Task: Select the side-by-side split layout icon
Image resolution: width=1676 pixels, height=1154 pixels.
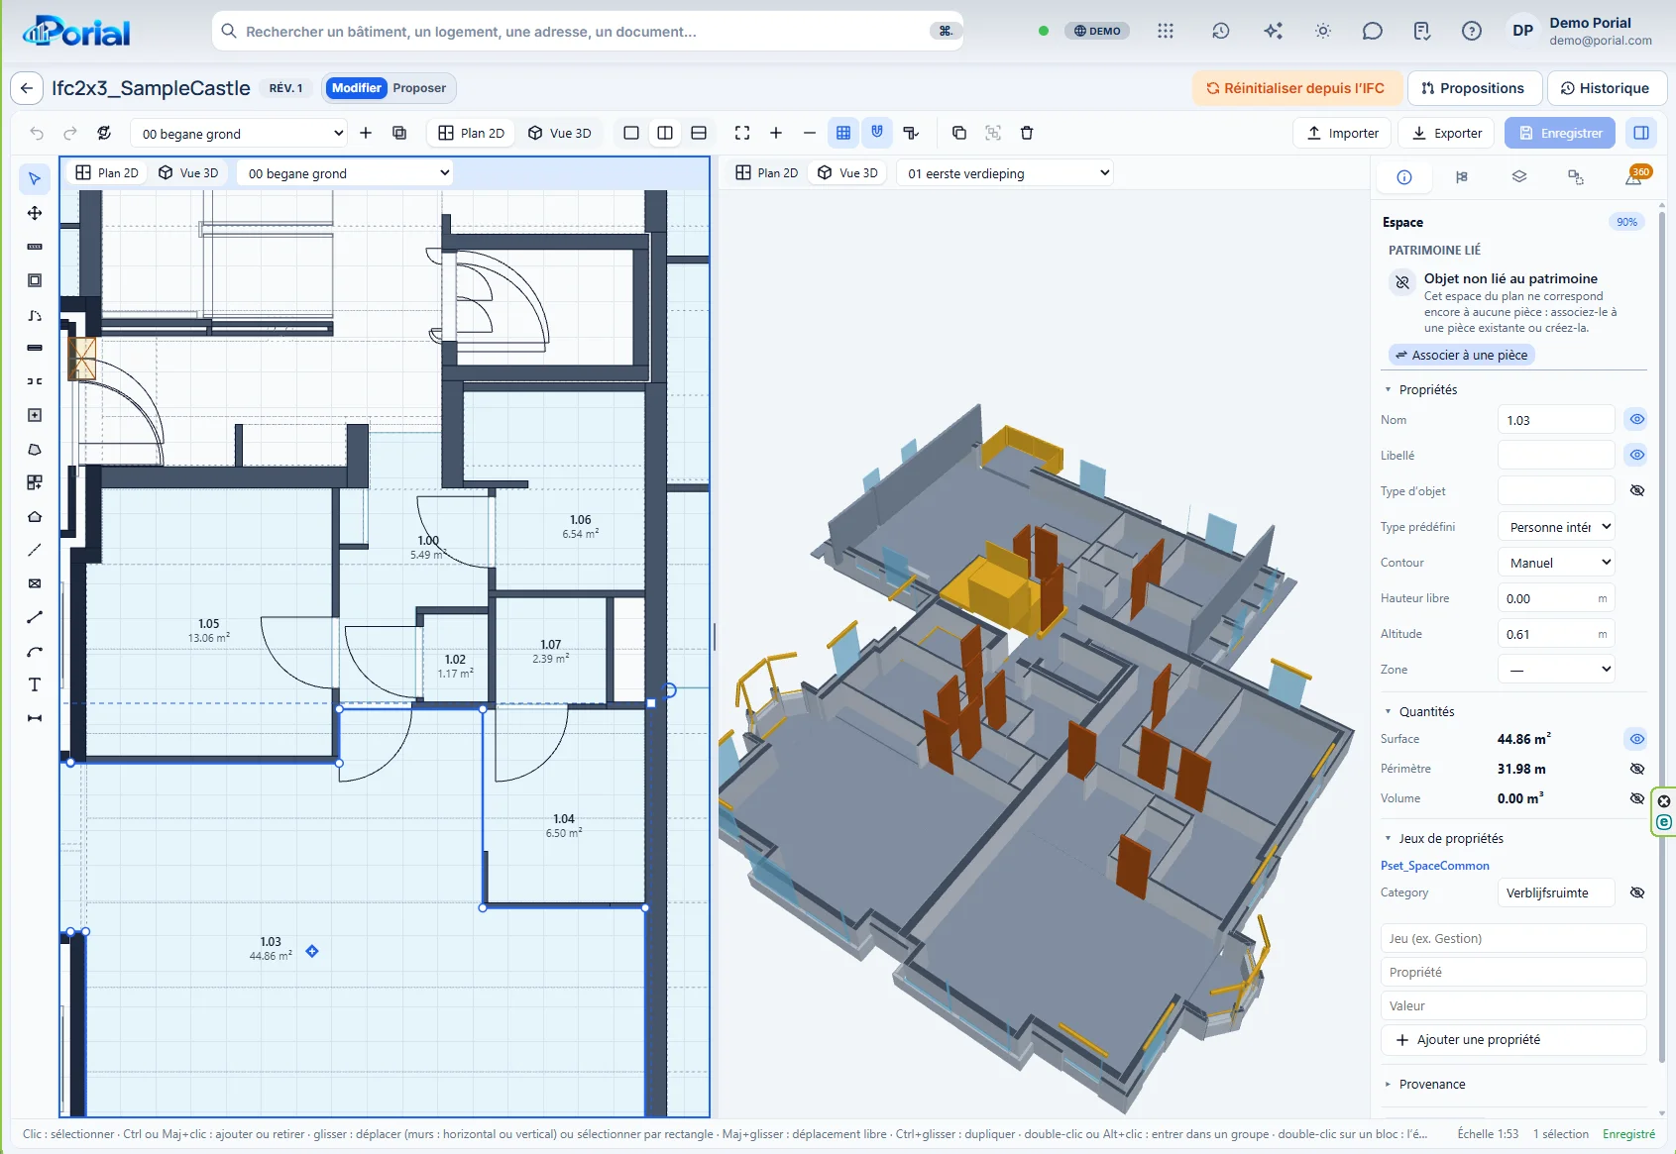Action: pos(665,133)
